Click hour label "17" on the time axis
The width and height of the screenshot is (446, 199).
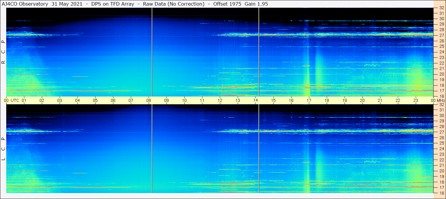[309, 100]
